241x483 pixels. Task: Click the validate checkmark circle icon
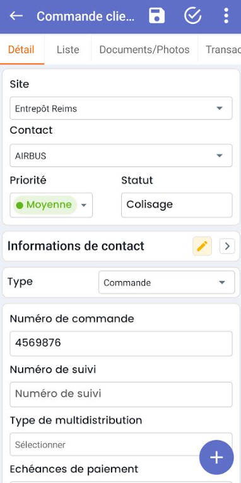pos(193,16)
